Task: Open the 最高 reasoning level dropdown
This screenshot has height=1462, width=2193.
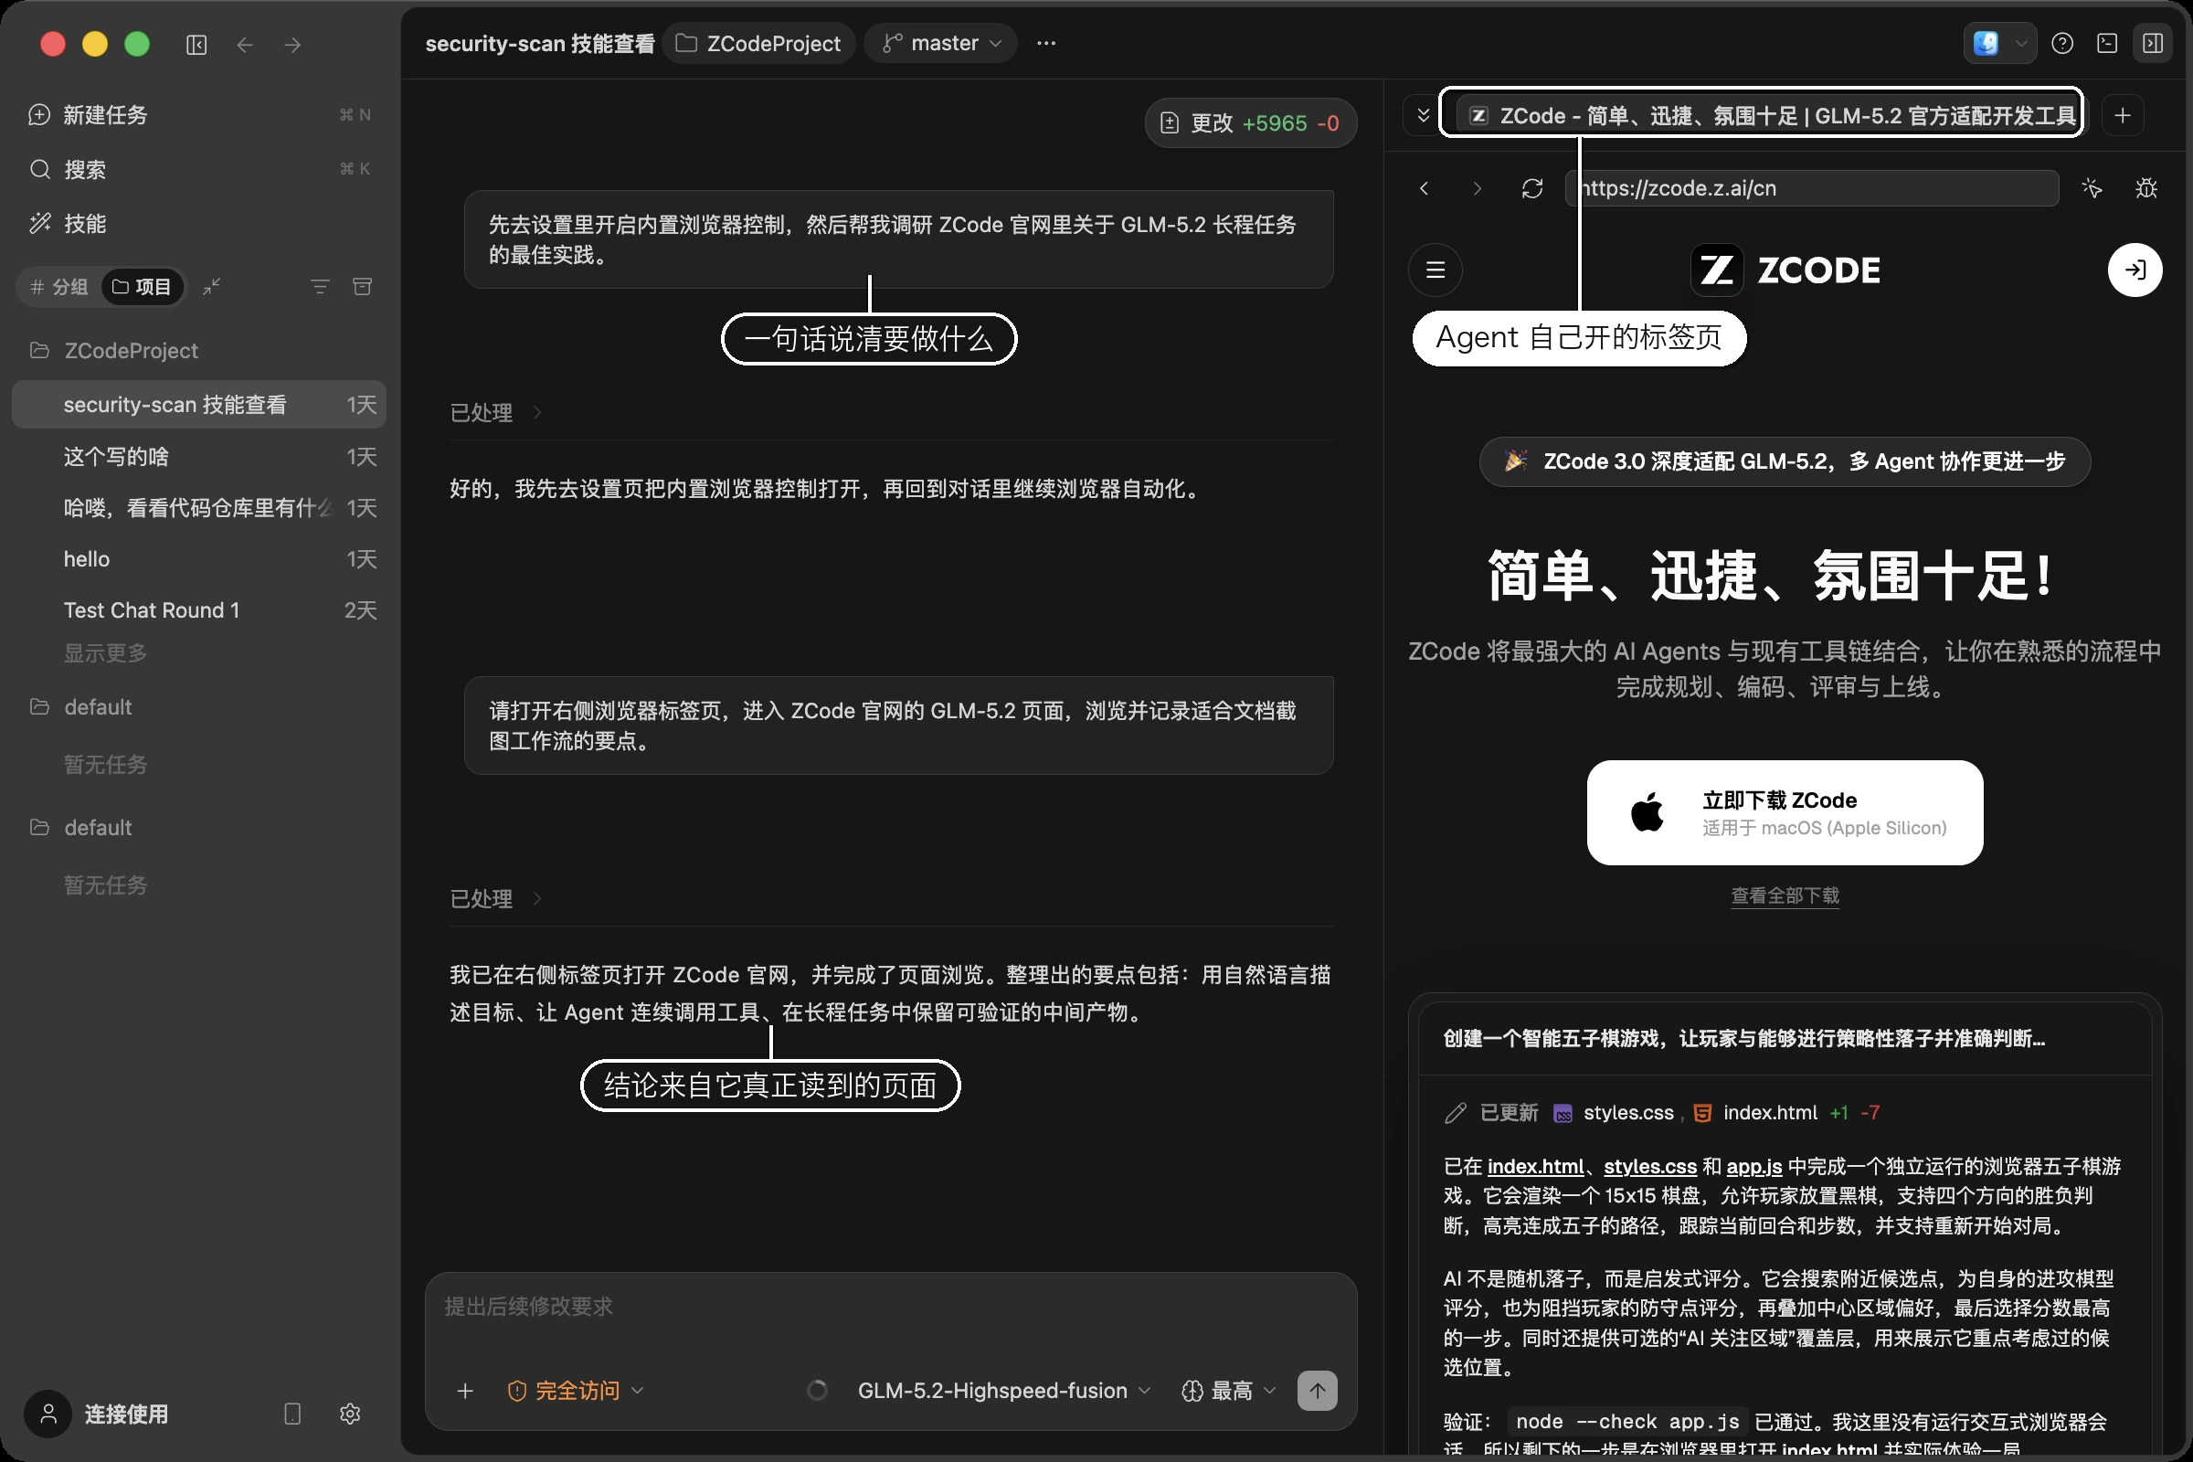Action: pyautogui.click(x=1229, y=1391)
